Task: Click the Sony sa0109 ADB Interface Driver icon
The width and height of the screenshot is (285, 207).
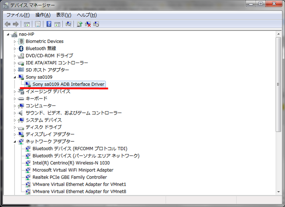Action: coord(28,84)
